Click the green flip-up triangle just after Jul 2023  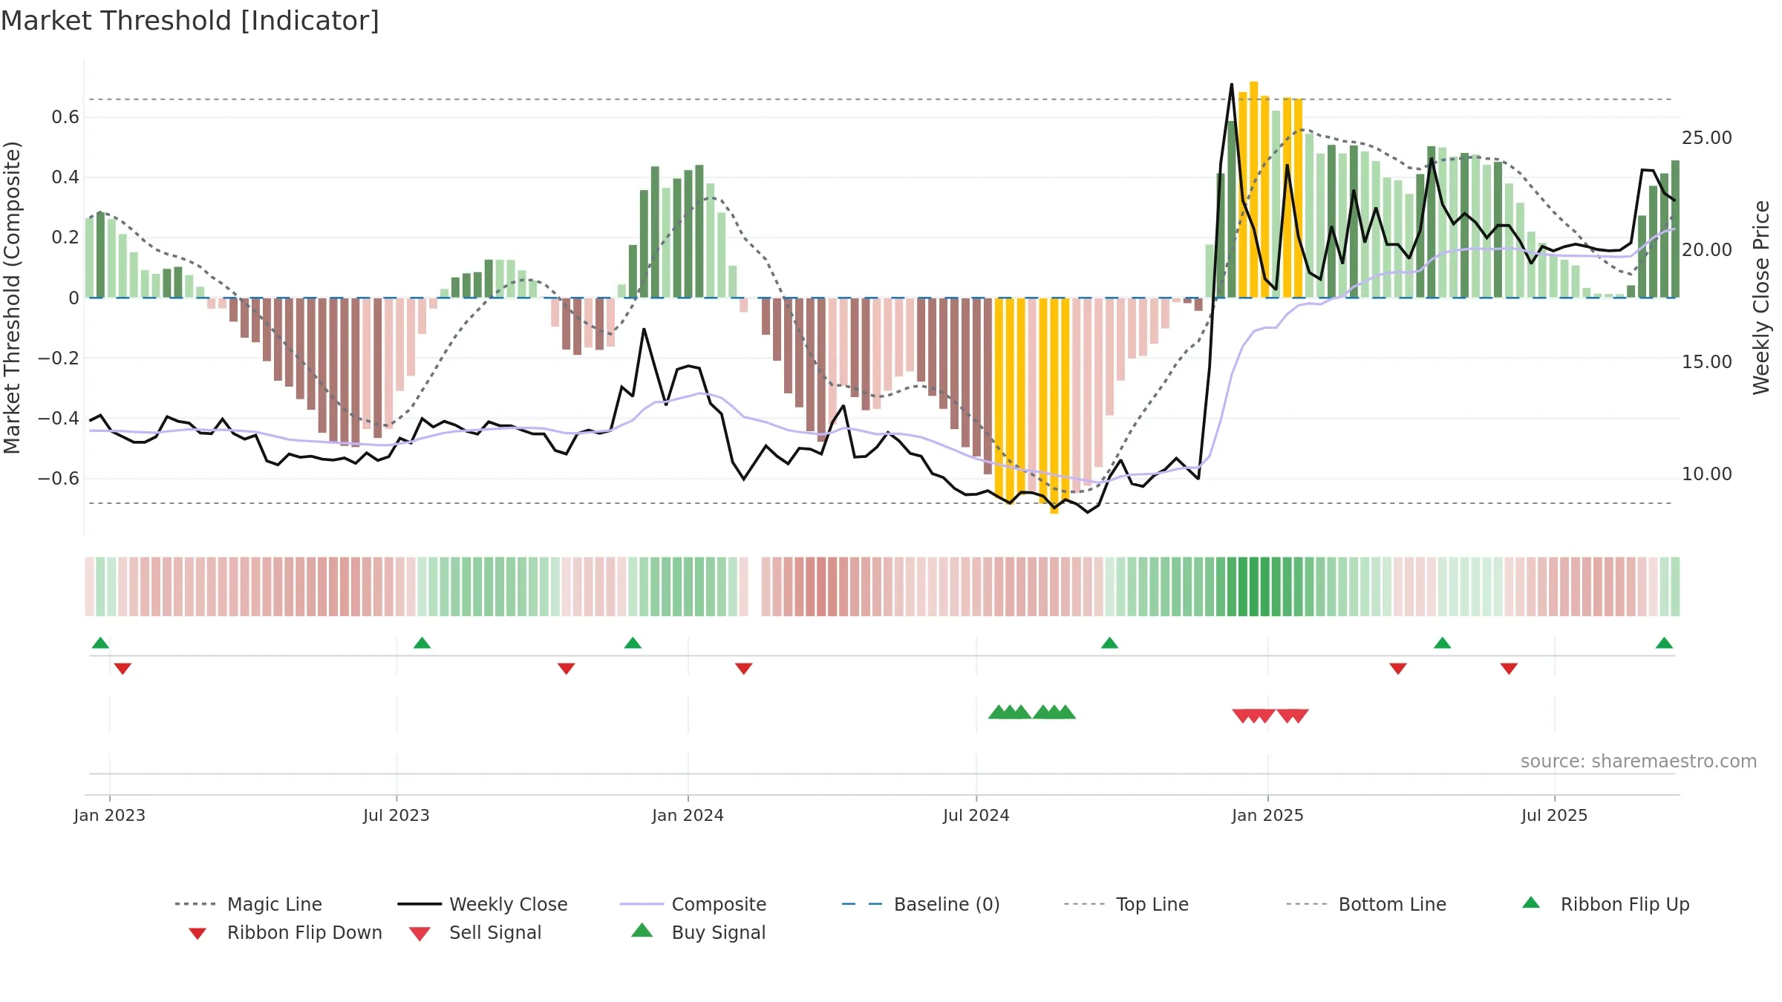[x=422, y=643]
